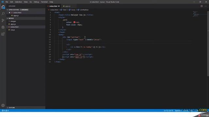Open the Edit menu

(x=11, y=2)
